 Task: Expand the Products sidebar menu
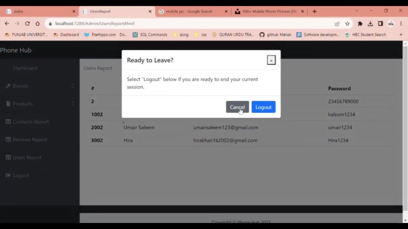[40, 104]
